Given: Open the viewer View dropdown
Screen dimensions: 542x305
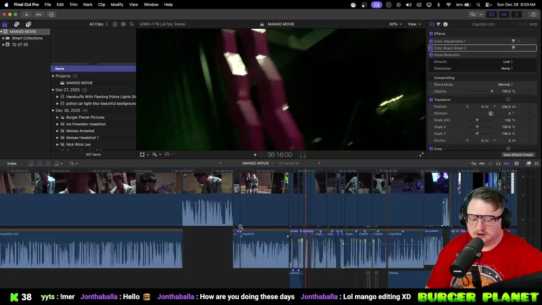Looking at the screenshot, I should [x=414, y=24].
